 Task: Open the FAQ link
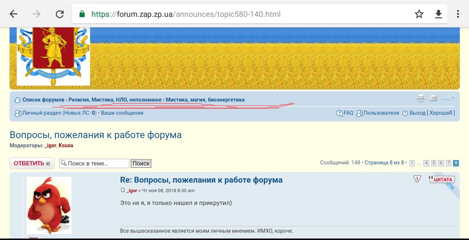pyautogui.click(x=348, y=113)
